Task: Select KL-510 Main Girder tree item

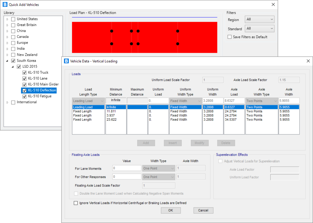Action: (x=43, y=84)
